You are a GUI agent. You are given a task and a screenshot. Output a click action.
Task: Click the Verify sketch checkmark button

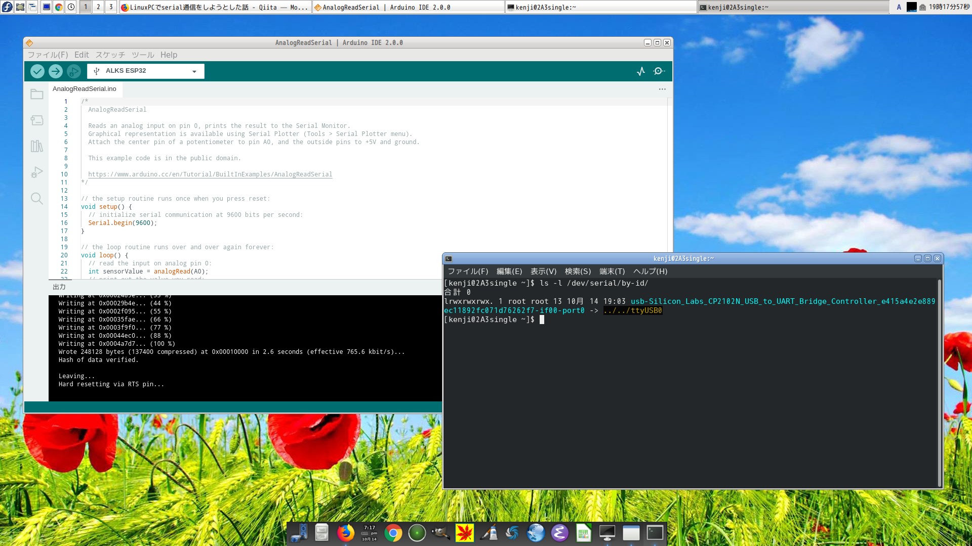(37, 71)
